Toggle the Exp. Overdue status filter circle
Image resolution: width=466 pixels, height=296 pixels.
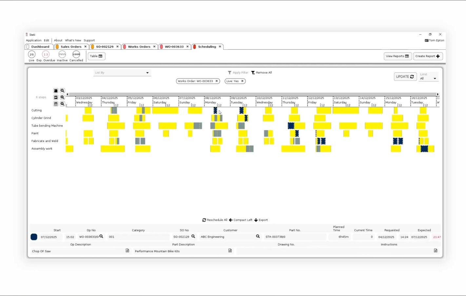click(46, 54)
